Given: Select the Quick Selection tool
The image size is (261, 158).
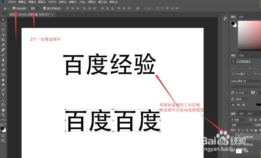Looking at the screenshot, I should tap(3, 35).
